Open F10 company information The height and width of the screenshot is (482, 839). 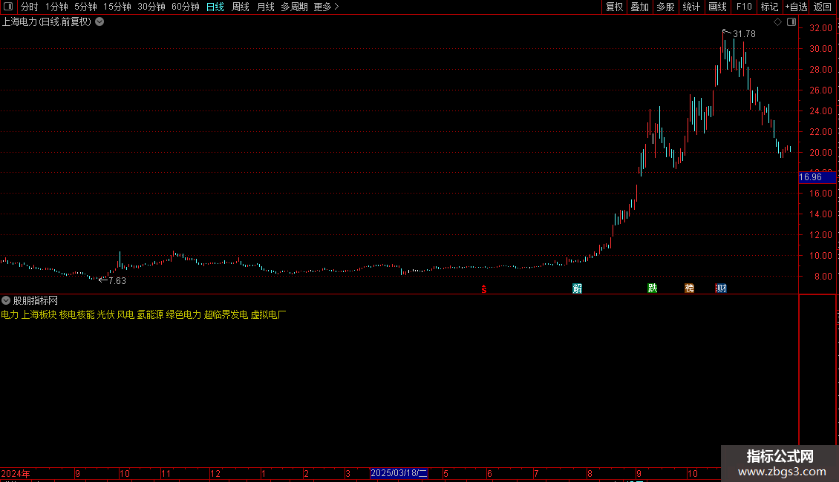(x=744, y=7)
